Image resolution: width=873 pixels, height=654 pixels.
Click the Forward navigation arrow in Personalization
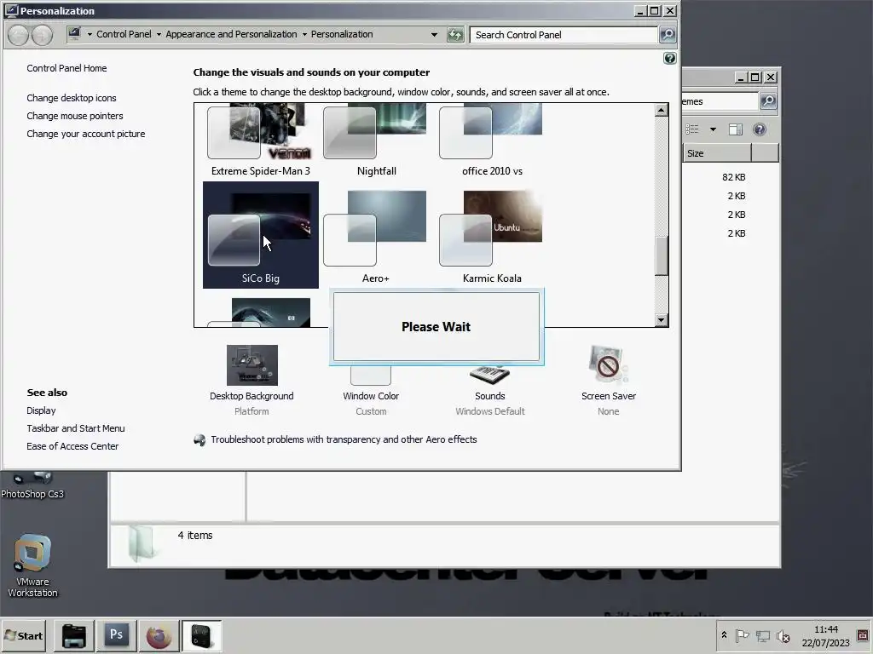tap(43, 35)
